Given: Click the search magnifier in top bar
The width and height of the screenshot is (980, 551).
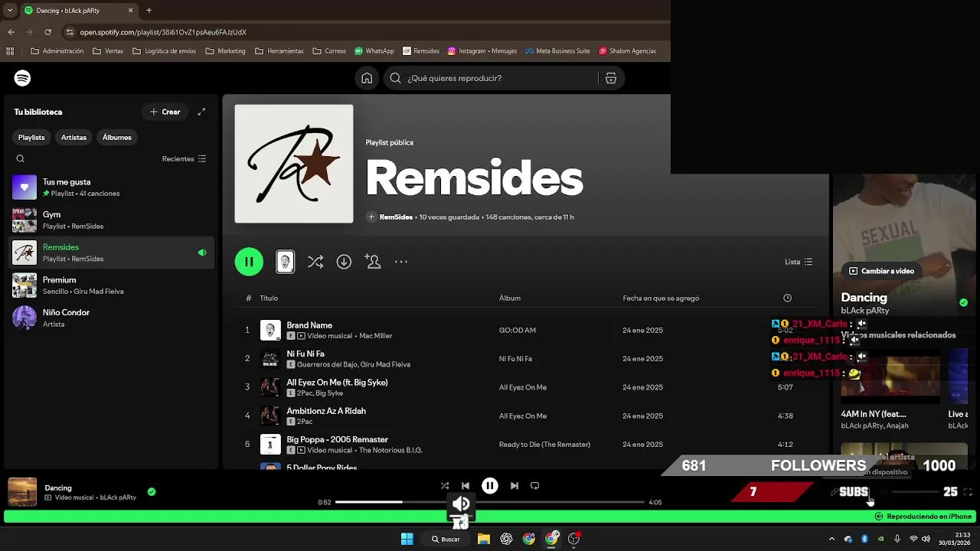Looking at the screenshot, I should click(395, 78).
